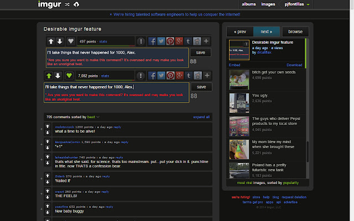Screen dimensions: 354x221
Task: Open more share options for 7,082 points post
Action: [x=207, y=76]
